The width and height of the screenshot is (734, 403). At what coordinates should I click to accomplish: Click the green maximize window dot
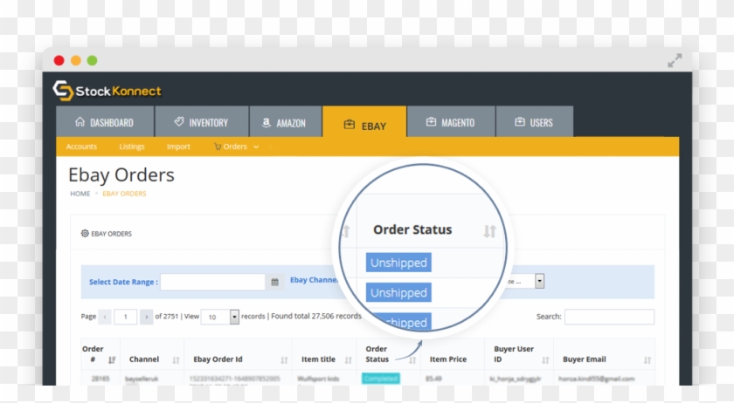coord(93,60)
